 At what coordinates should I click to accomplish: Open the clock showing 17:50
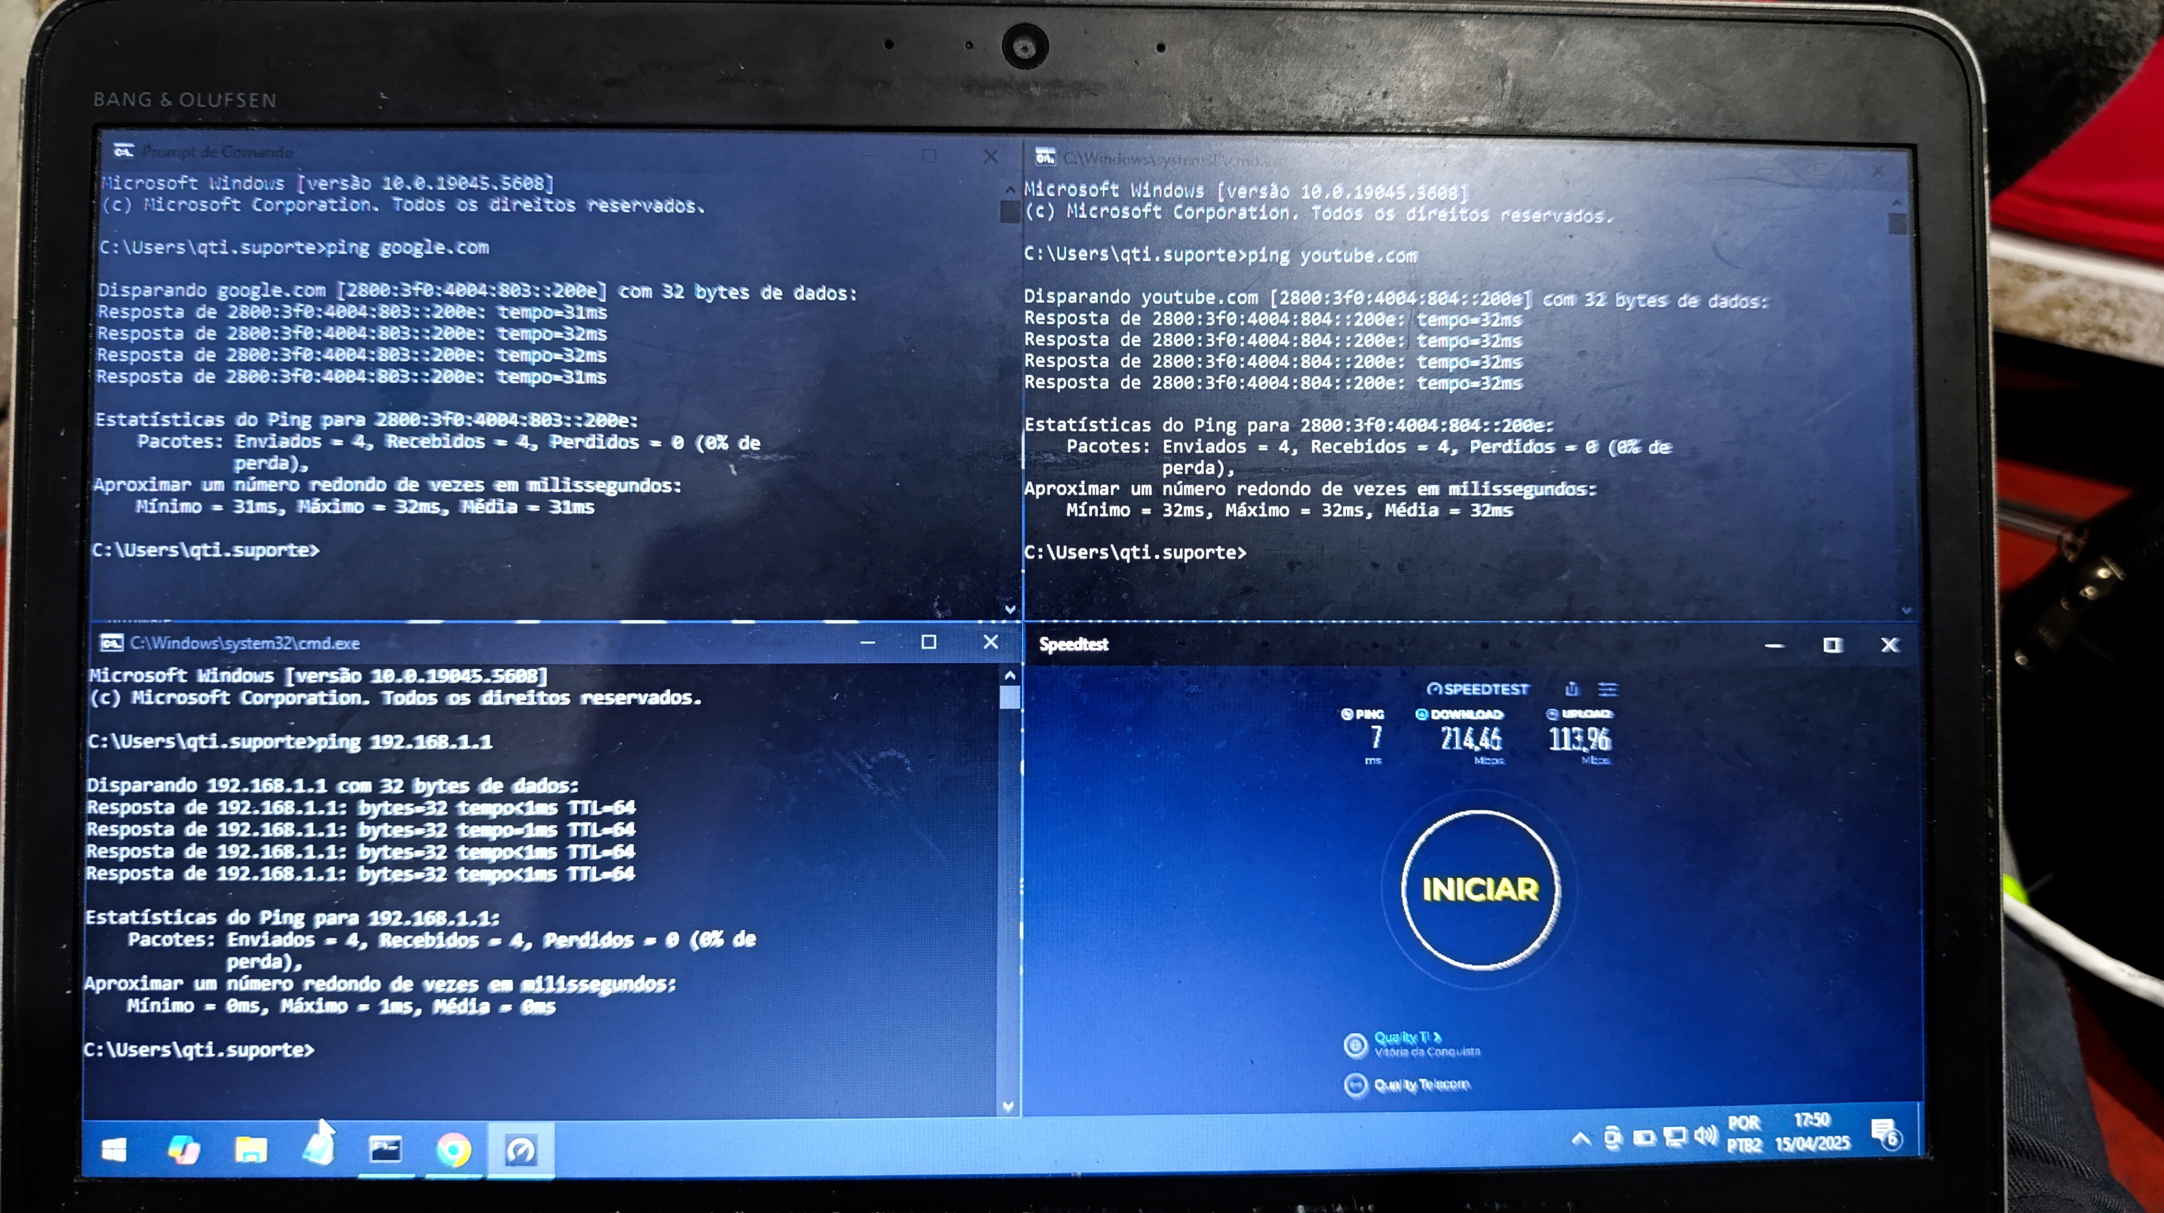click(x=1812, y=1131)
